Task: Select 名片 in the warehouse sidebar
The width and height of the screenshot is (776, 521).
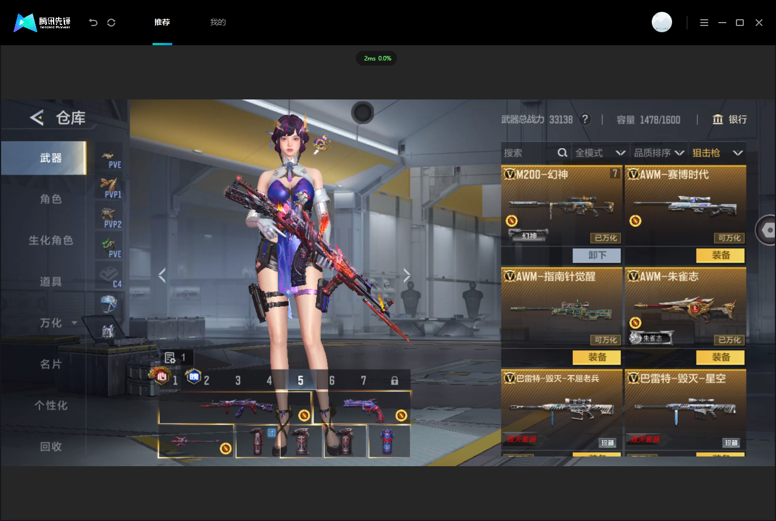Action: [51, 364]
